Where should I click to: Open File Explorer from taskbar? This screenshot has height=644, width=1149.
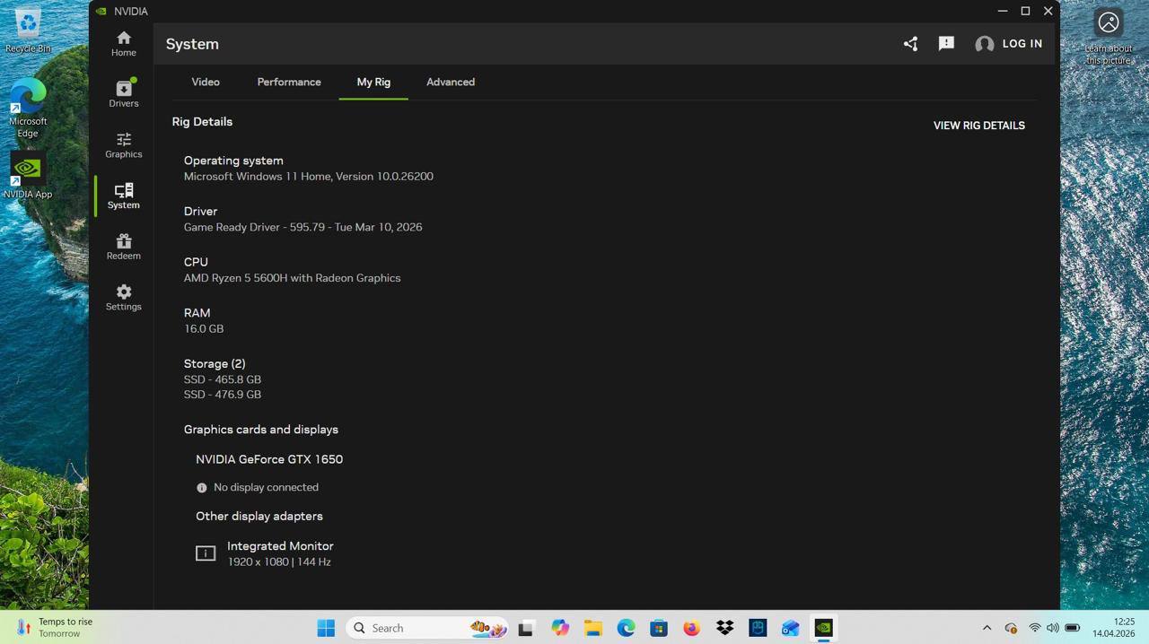coord(592,628)
